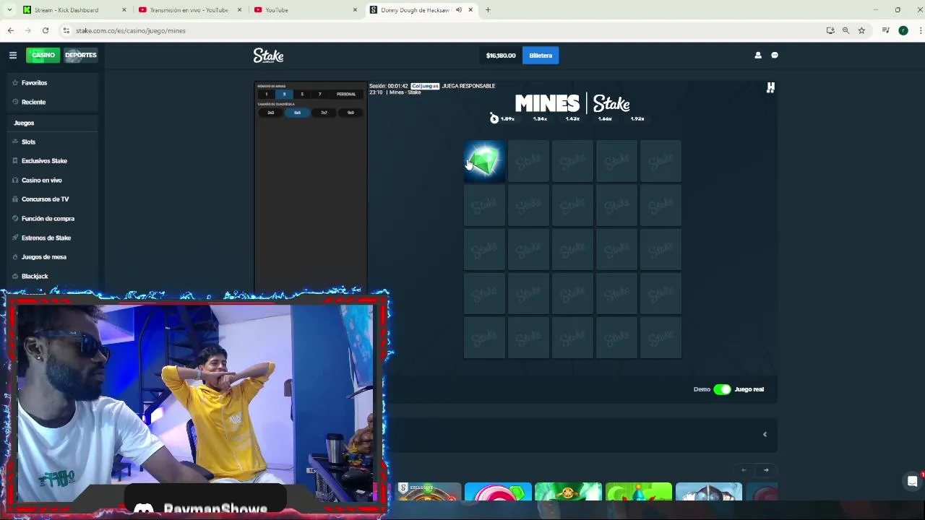This screenshot has width=925, height=520.
Task: Open the tab search dropdown arrow
Action: 9,10
